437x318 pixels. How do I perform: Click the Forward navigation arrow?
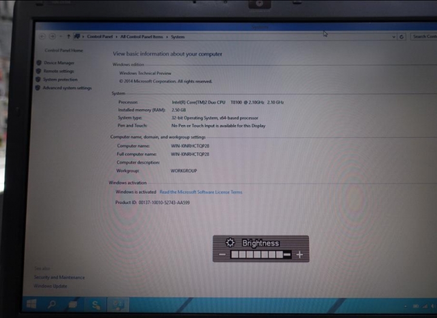coord(52,36)
